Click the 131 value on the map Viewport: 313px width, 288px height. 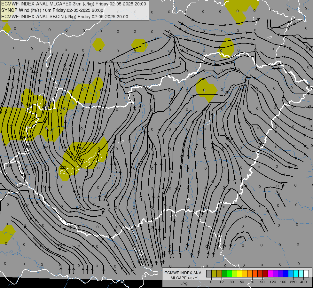[x=11, y=126]
